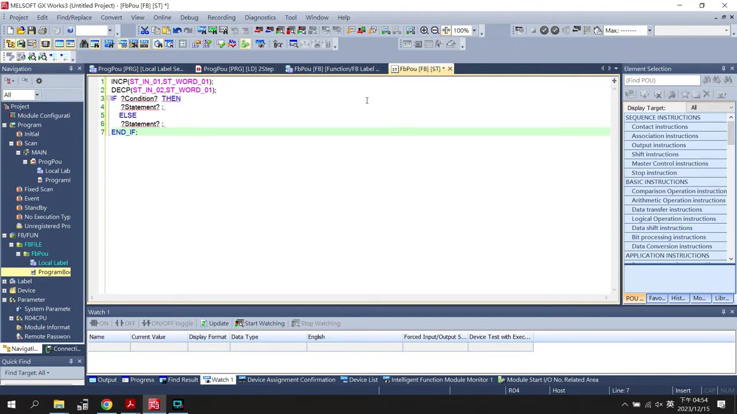Image resolution: width=737 pixels, height=414 pixels.
Task: Click the Name column header in Watch 1
Action: 109,337
